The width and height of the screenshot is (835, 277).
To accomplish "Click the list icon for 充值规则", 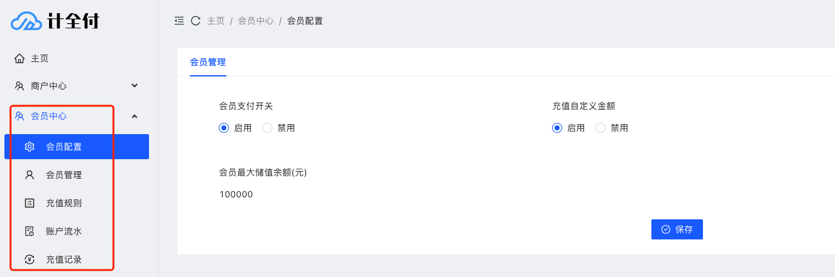I will (30, 203).
